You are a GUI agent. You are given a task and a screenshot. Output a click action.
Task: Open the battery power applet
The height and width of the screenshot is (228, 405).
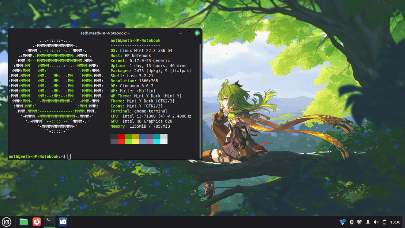384,222
